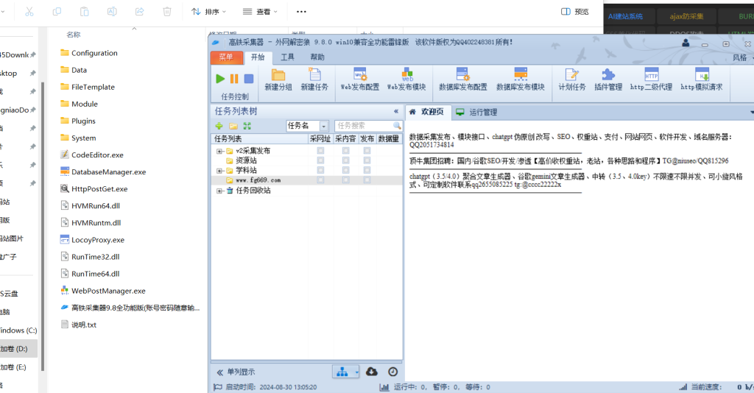The height and width of the screenshot is (393, 754).
Task: Pause tasks with the orange pause icon
Action: click(234, 79)
